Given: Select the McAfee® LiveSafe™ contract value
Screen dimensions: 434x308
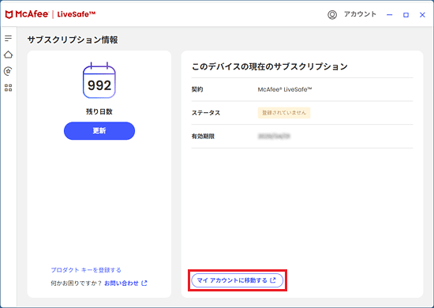Looking at the screenshot, I should [x=285, y=89].
